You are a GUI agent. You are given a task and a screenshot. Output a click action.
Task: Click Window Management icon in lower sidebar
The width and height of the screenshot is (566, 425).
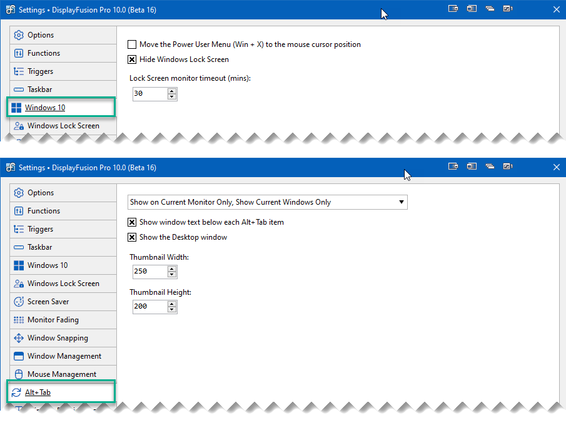[x=19, y=356]
